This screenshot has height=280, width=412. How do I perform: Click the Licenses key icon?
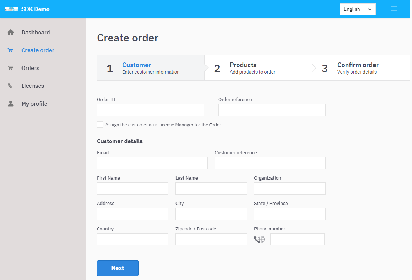10,86
